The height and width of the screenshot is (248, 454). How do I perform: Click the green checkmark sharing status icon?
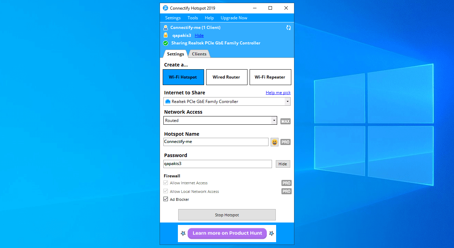165,43
